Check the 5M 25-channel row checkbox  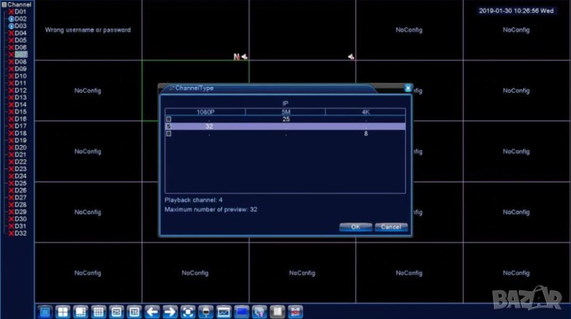click(169, 119)
